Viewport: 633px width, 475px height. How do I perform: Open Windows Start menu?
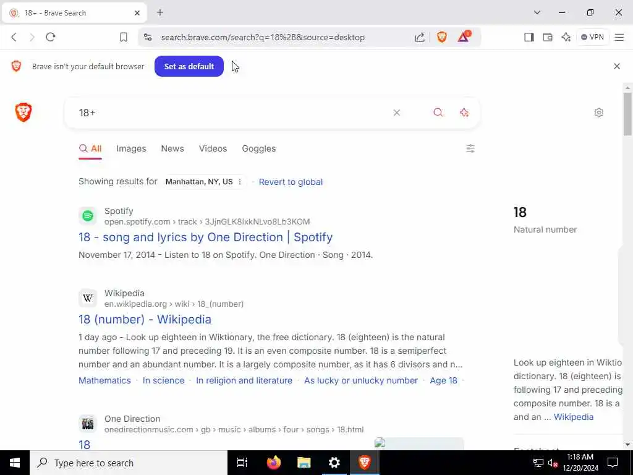click(15, 463)
